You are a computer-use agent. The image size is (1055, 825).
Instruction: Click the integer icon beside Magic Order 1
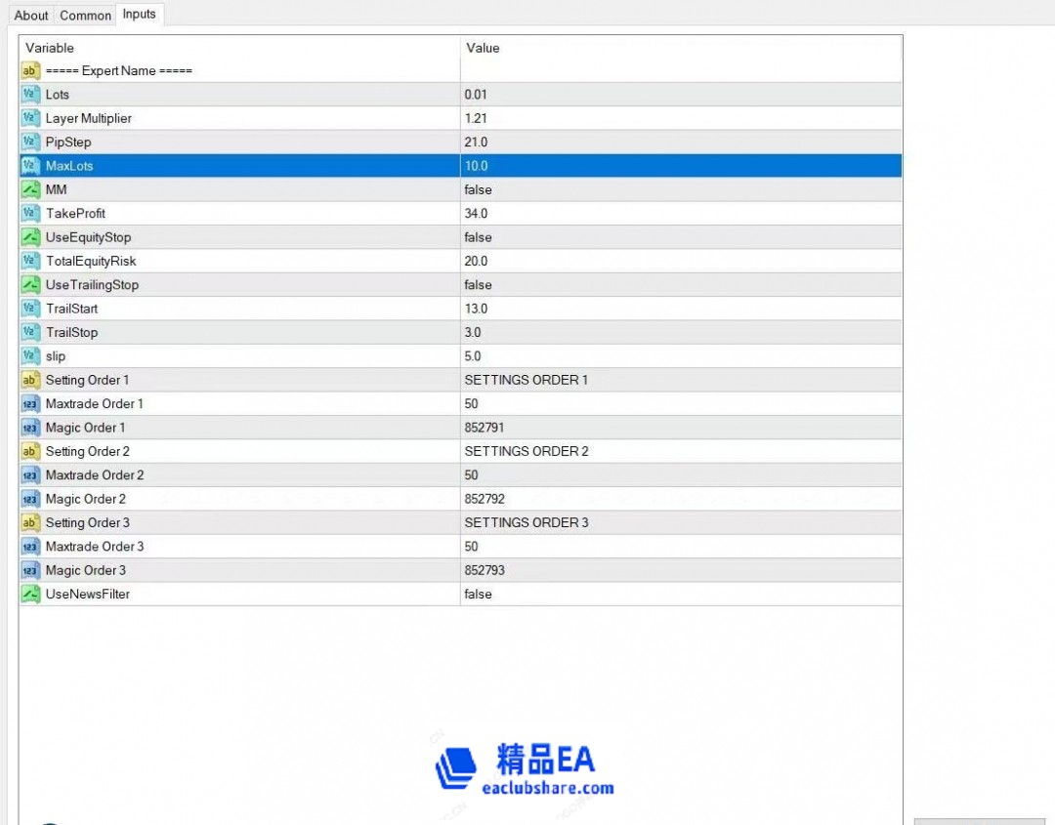coord(30,428)
